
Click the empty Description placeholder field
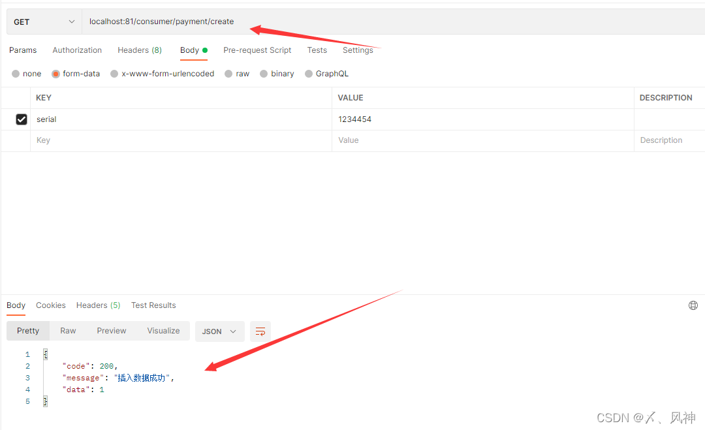click(x=670, y=140)
